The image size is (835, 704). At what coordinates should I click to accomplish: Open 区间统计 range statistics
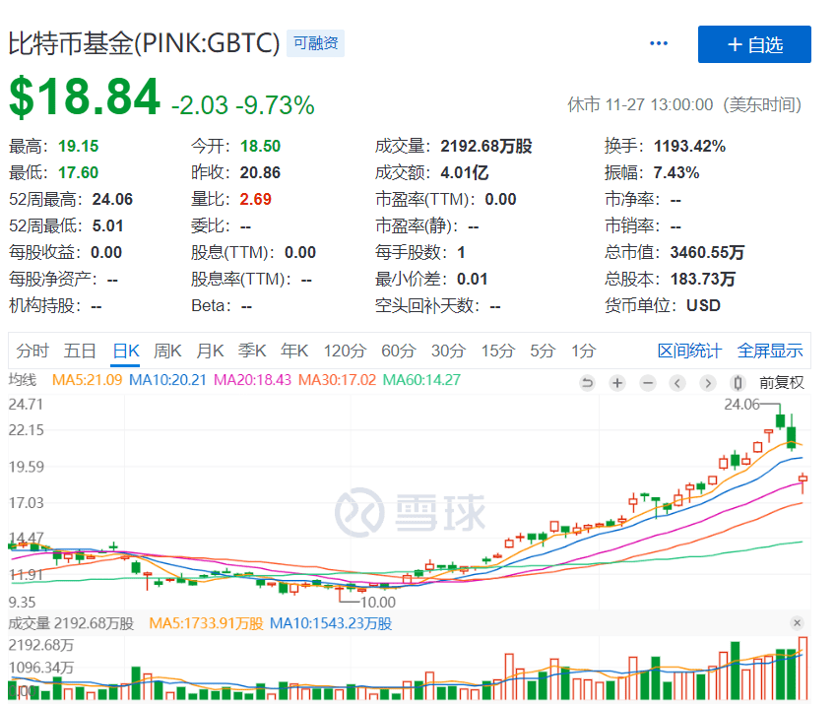coord(689,351)
